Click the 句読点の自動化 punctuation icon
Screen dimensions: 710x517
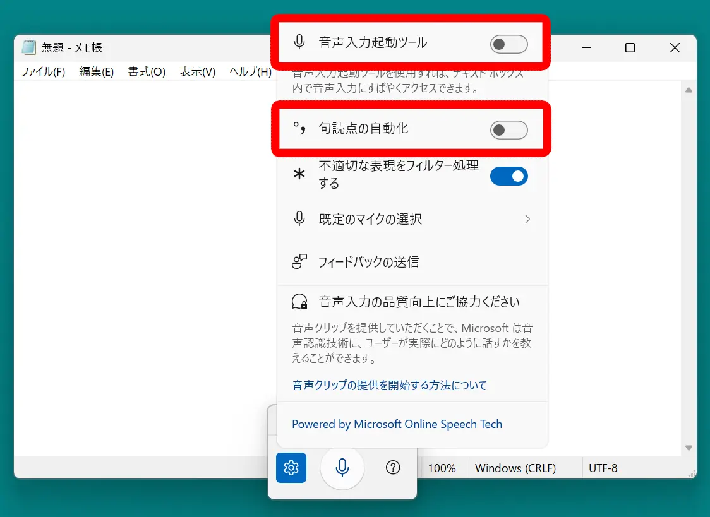299,129
